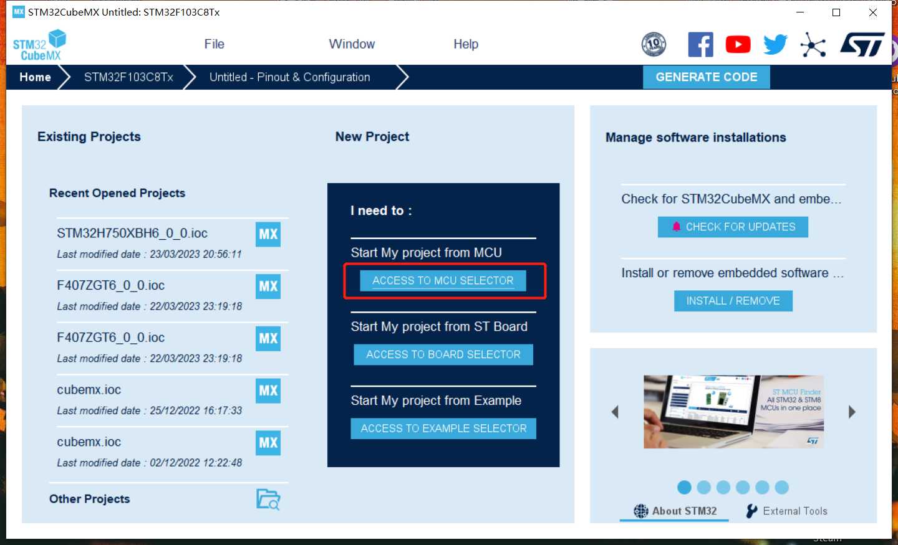This screenshot has height=545, width=898.
Task: Select the fourth carousel dot indicator
Action: tap(743, 487)
